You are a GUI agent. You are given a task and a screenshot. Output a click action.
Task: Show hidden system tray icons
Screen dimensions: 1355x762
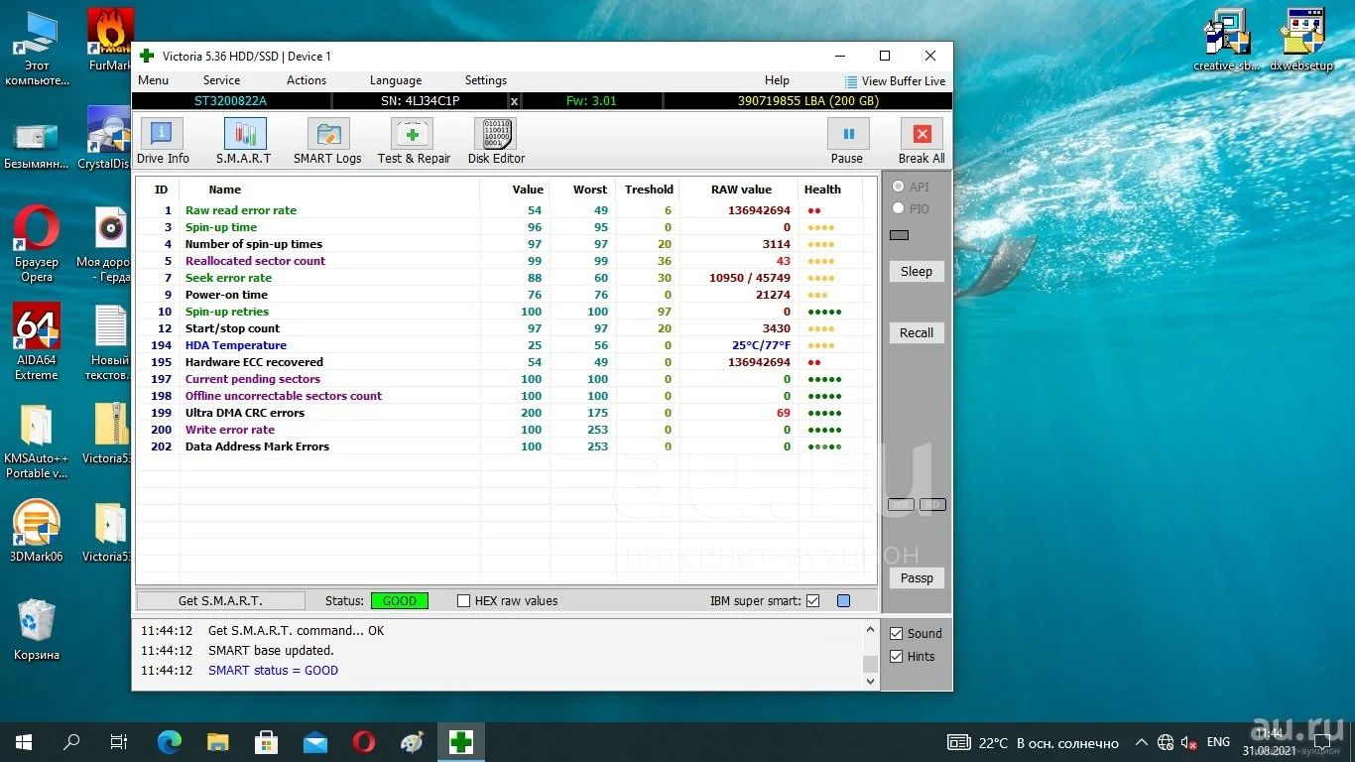point(1141,742)
